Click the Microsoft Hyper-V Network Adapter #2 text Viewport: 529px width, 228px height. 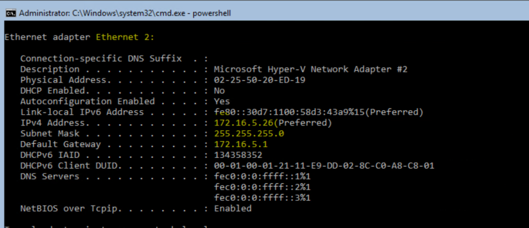point(310,69)
